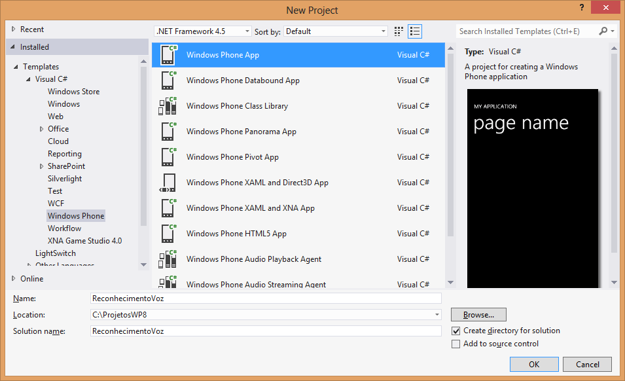Expand the SharePoint tree node
The image size is (625, 381).
[41, 166]
